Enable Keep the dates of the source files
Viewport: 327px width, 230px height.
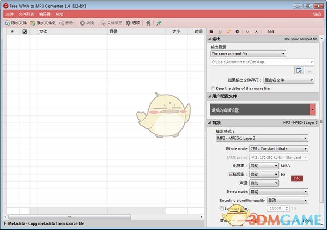(x=213, y=88)
